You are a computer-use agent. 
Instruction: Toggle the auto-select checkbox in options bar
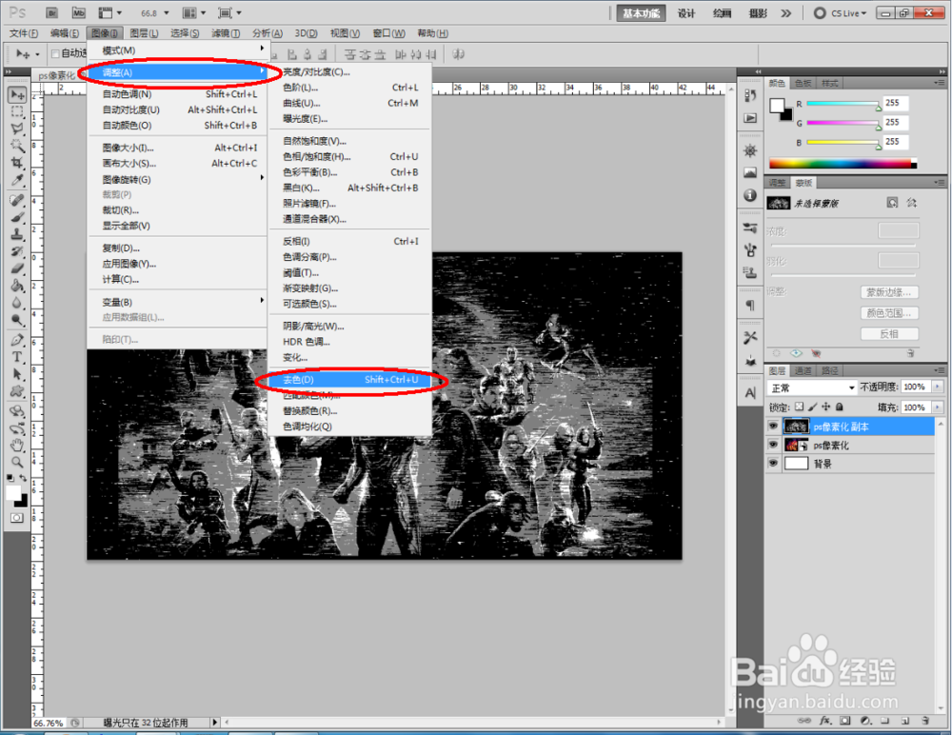[55, 54]
